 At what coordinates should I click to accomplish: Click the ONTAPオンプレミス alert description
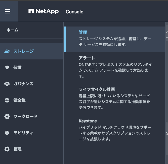[115, 70]
